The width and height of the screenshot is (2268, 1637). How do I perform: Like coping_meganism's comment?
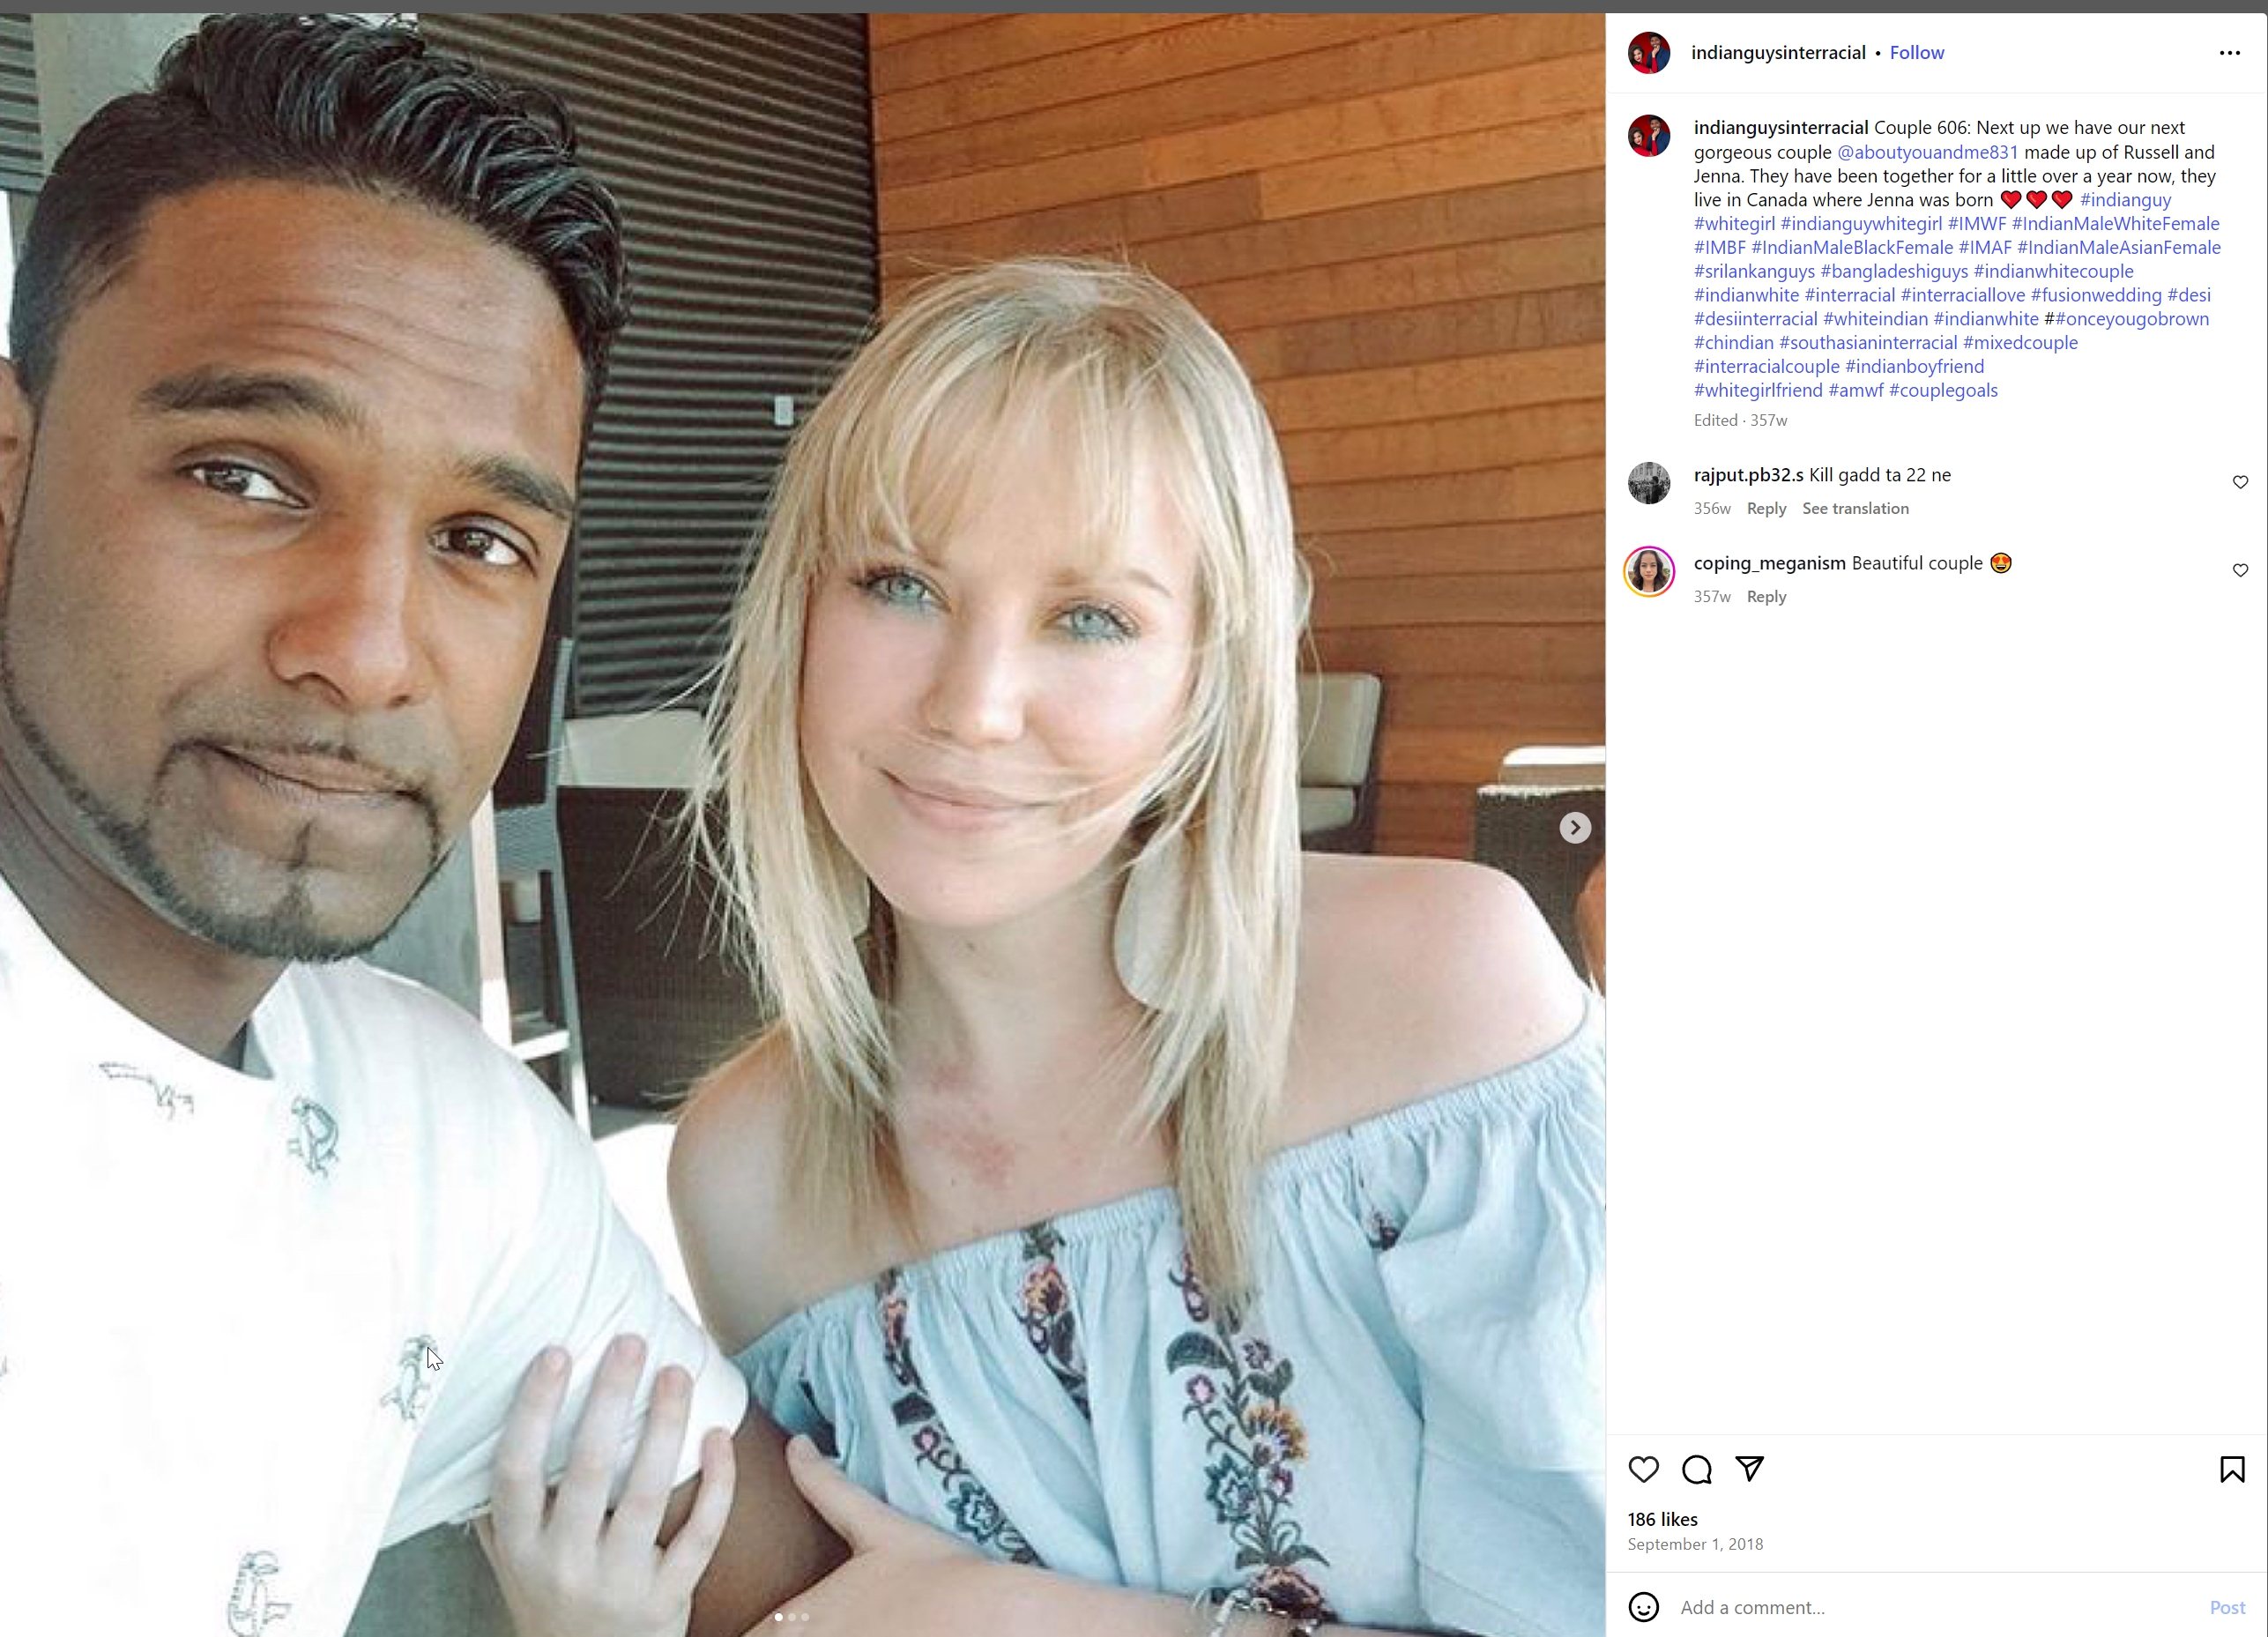(x=2240, y=570)
